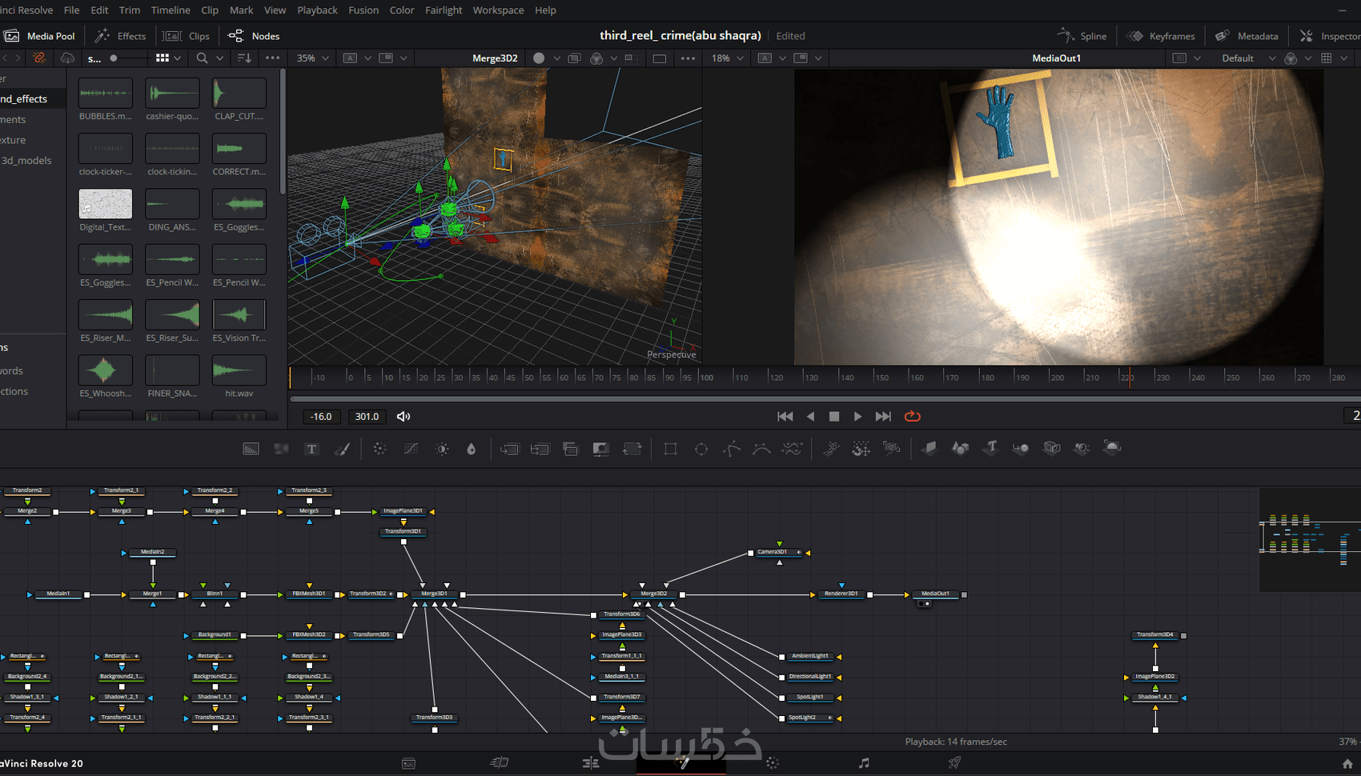Mute audio with the speaker icon
The width and height of the screenshot is (1361, 776).
coord(403,416)
